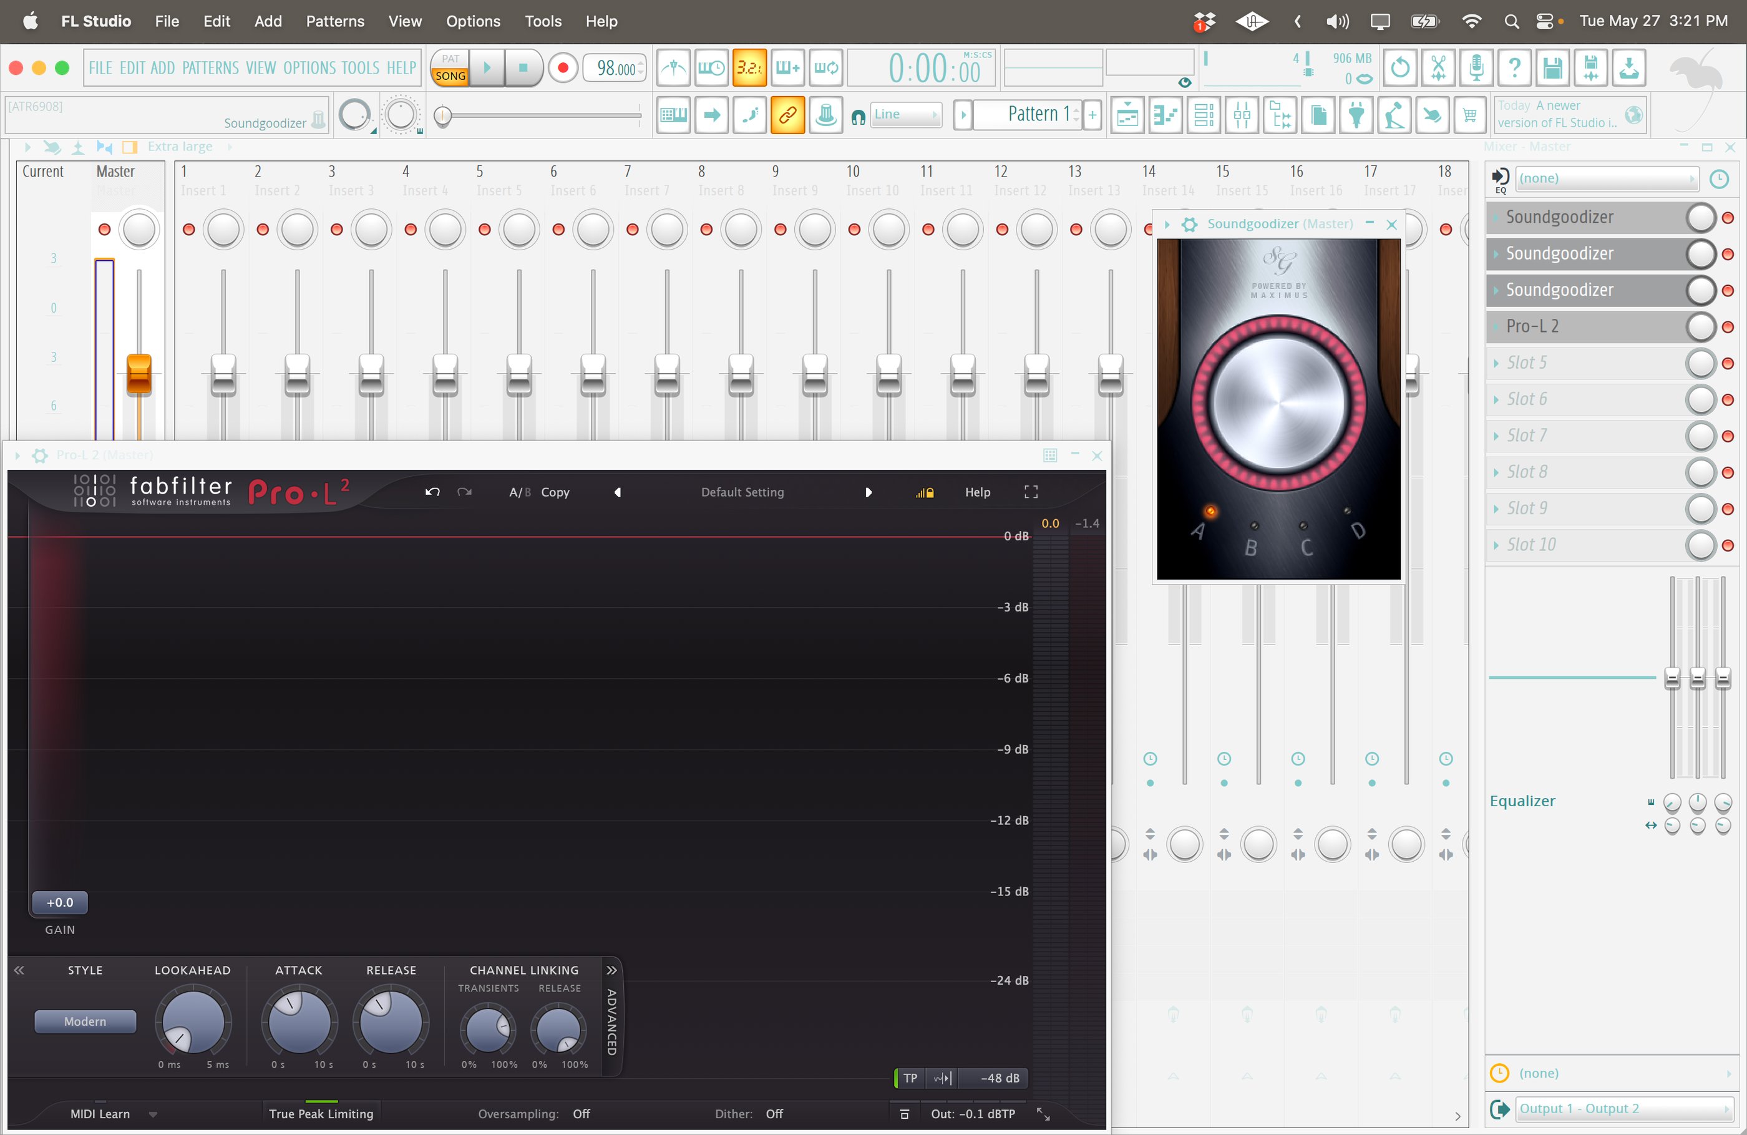Click the save project floppy icon

[x=1552, y=68]
